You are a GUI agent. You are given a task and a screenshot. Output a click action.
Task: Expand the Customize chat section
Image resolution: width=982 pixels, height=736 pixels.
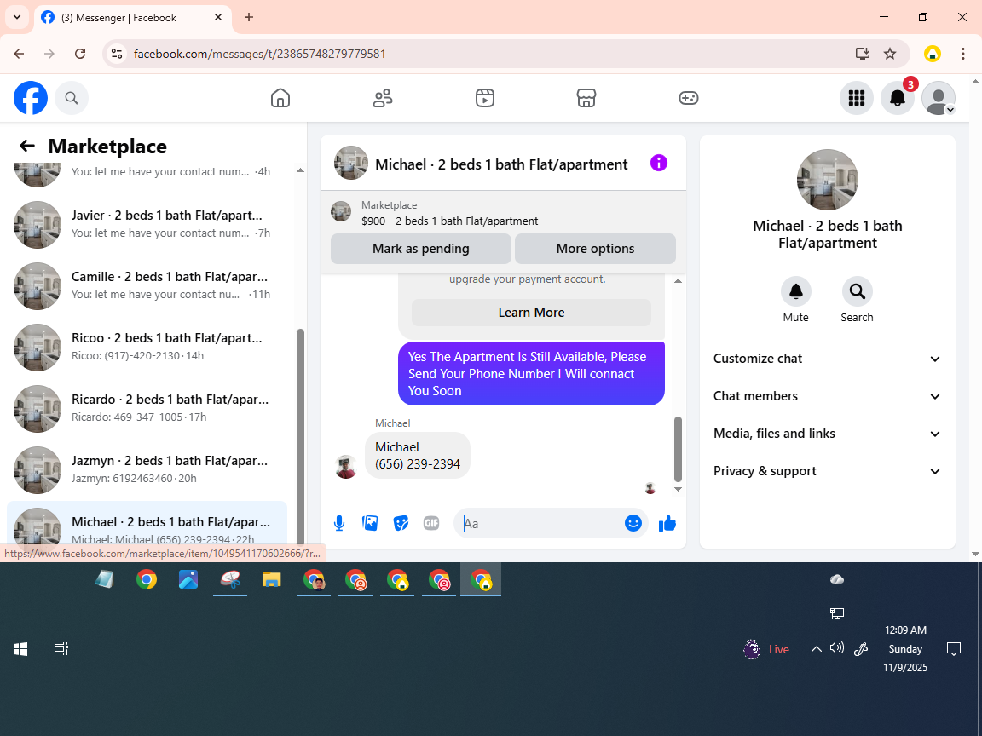(x=828, y=359)
